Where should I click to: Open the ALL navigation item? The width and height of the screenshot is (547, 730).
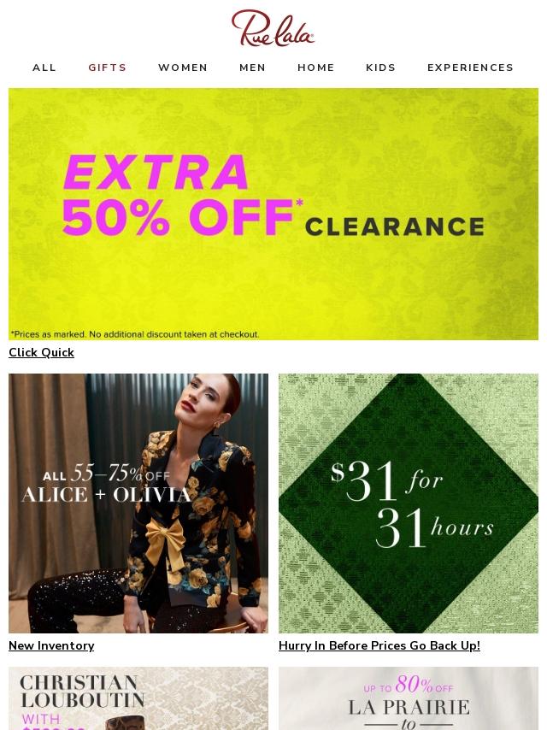point(44,68)
